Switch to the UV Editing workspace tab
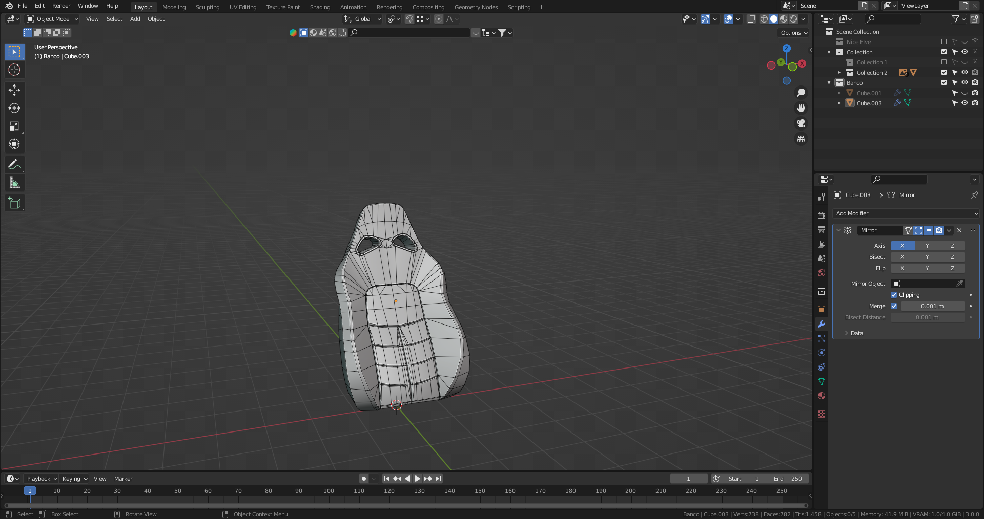 (x=243, y=7)
